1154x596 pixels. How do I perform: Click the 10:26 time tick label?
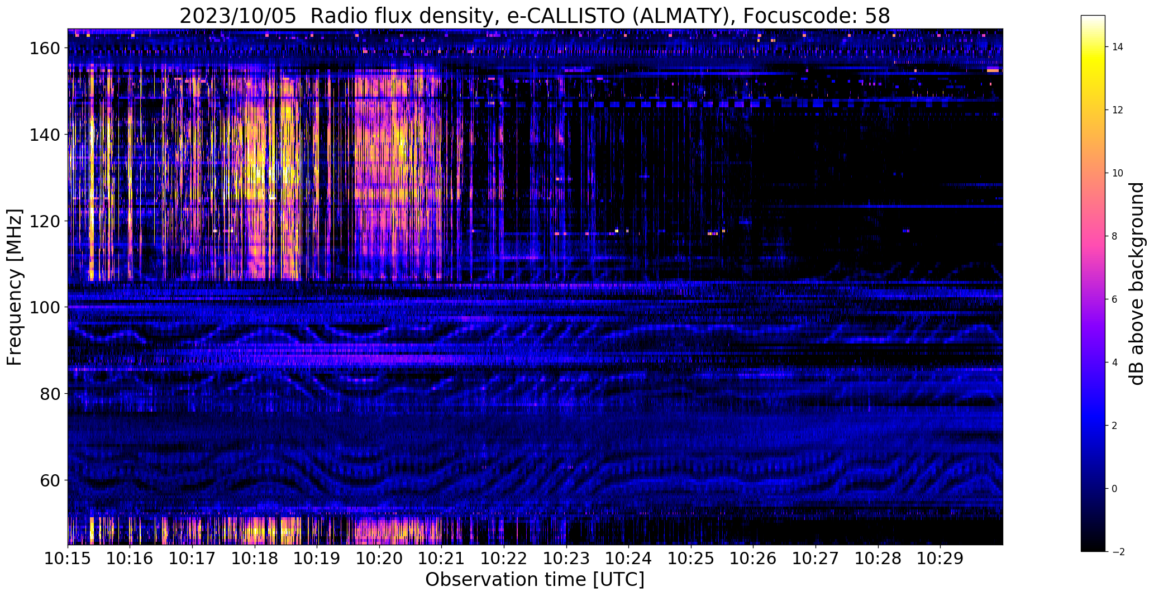click(x=754, y=559)
